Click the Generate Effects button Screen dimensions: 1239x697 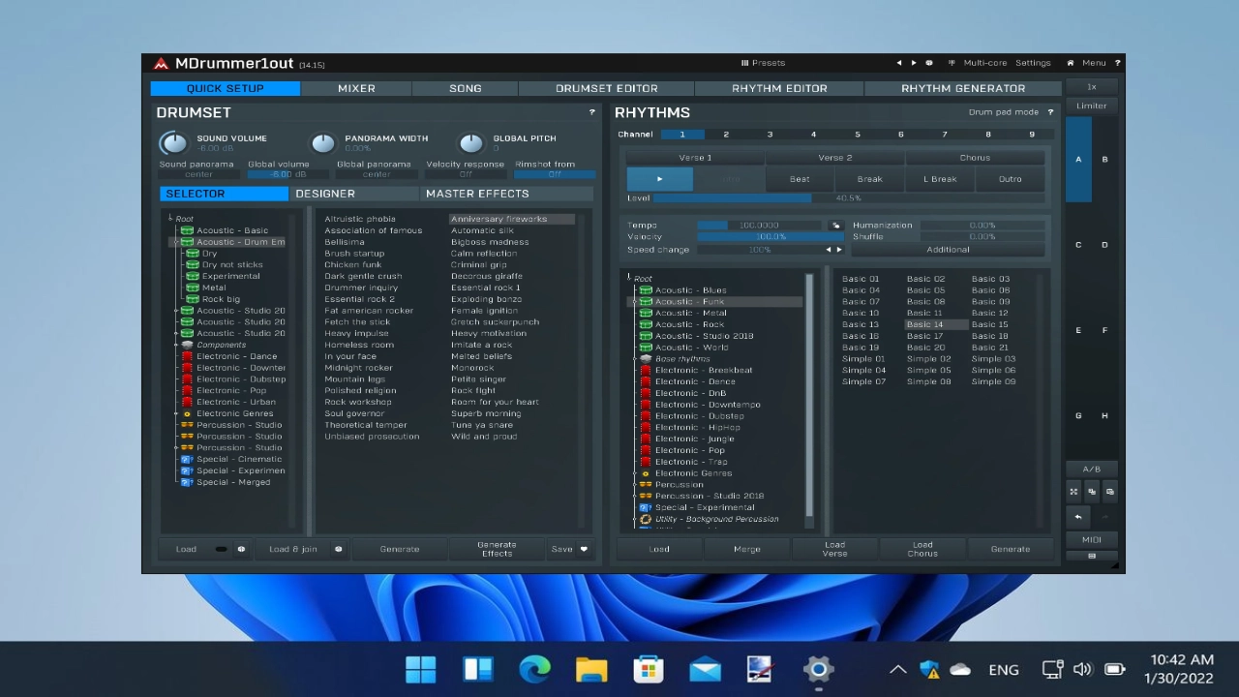coord(497,549)
